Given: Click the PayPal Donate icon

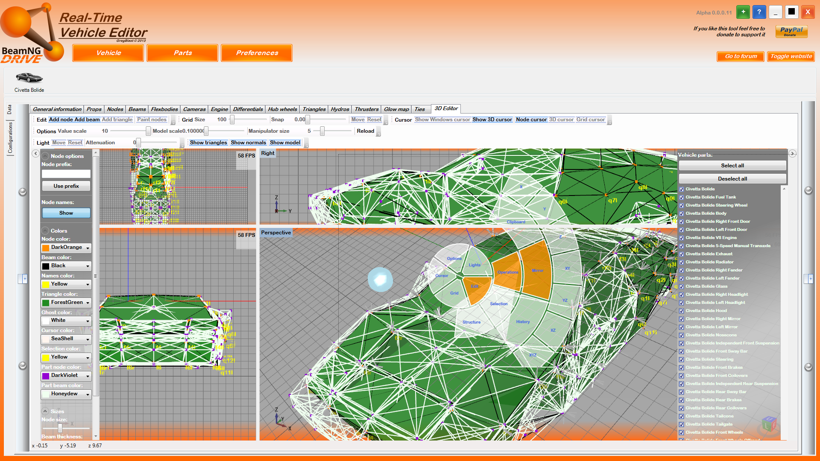Looking at the screenshot, I should click(791, 32).
